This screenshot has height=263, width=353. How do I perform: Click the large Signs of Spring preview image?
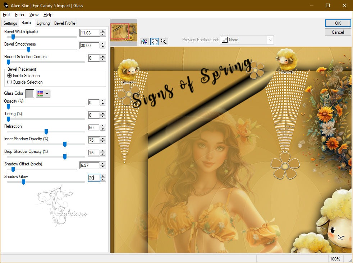[231, 150]
